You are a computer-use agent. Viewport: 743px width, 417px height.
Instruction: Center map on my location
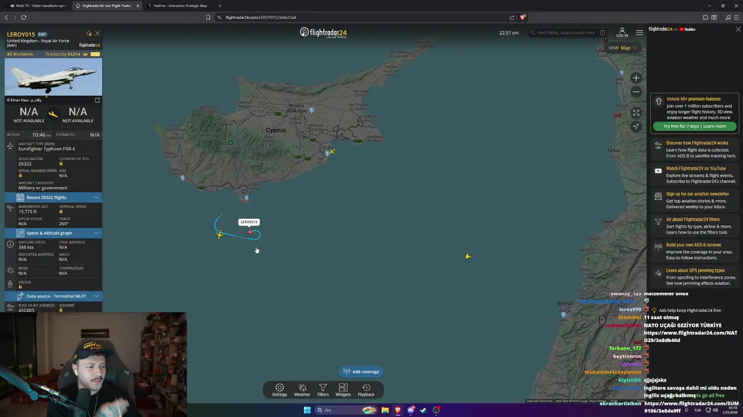click(636, 126)
